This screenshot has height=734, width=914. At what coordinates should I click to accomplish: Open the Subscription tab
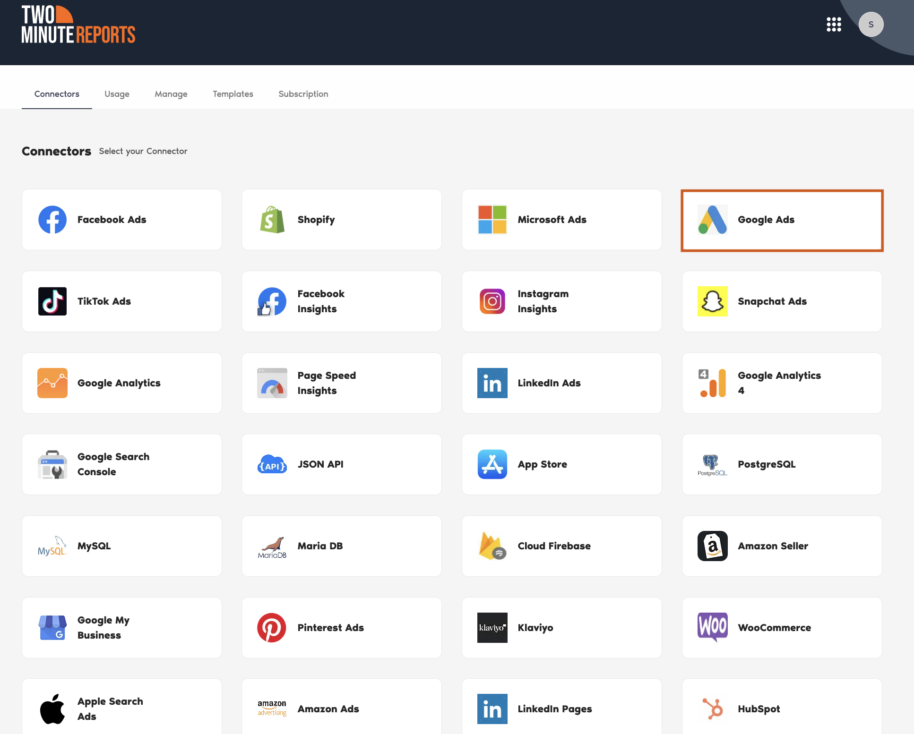[303, 94]
